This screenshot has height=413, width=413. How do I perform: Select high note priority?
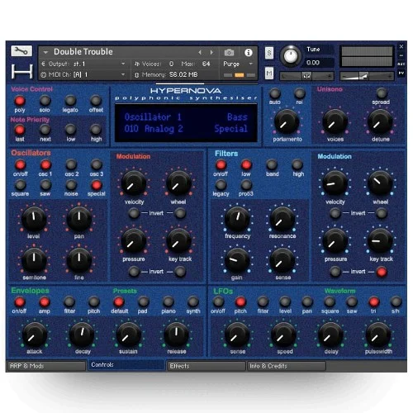pyautogui.click(x=96, y=130)
